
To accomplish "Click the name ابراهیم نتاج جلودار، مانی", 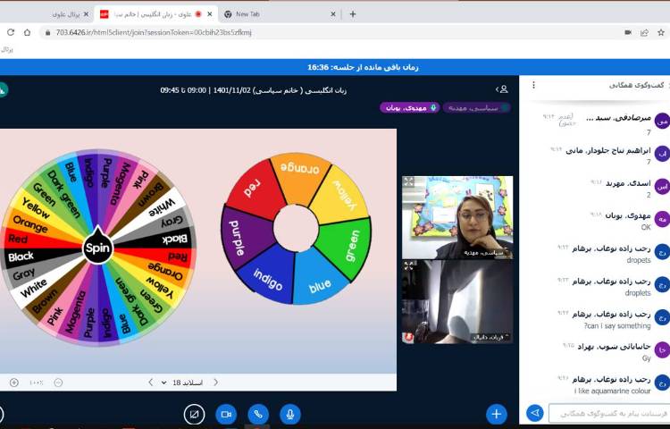I will click(x=608, y=150).
